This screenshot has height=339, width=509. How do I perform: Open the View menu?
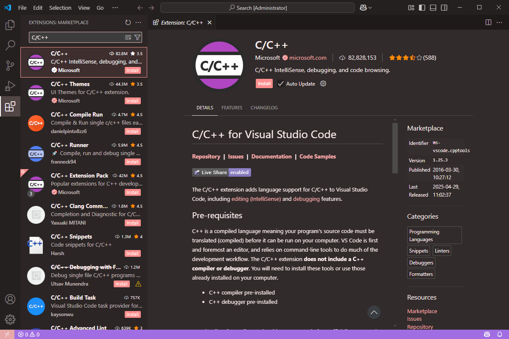coord(84,8)
